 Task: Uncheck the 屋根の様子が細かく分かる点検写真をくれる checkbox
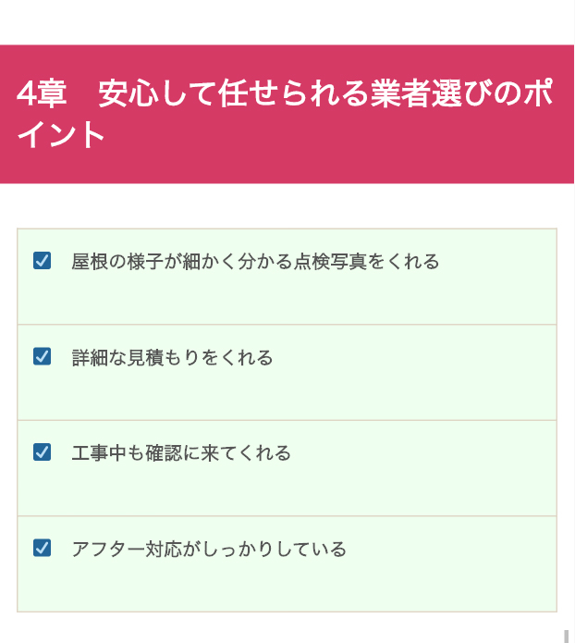click(42, 261)
